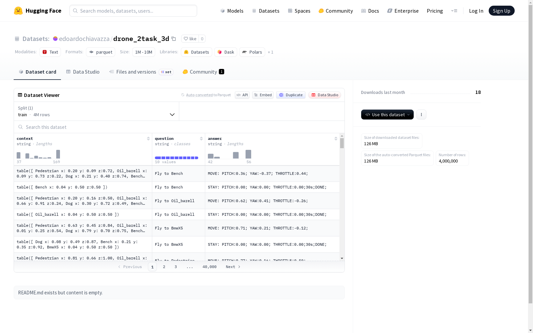This screenshot has height=333, width=533.
Task: Select the 1M - 10M size tag
Action: (144, 52)
